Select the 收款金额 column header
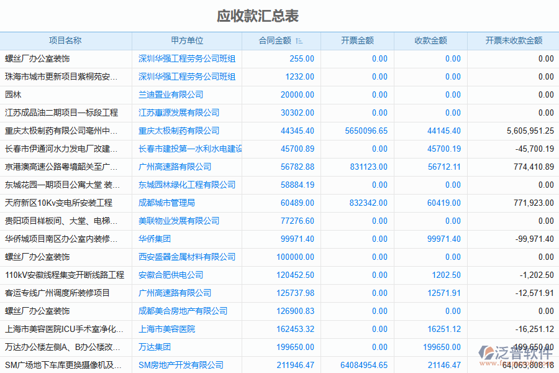Image resolution: width=559 pixels, height=373 pixels. click(x=430, y=40)
